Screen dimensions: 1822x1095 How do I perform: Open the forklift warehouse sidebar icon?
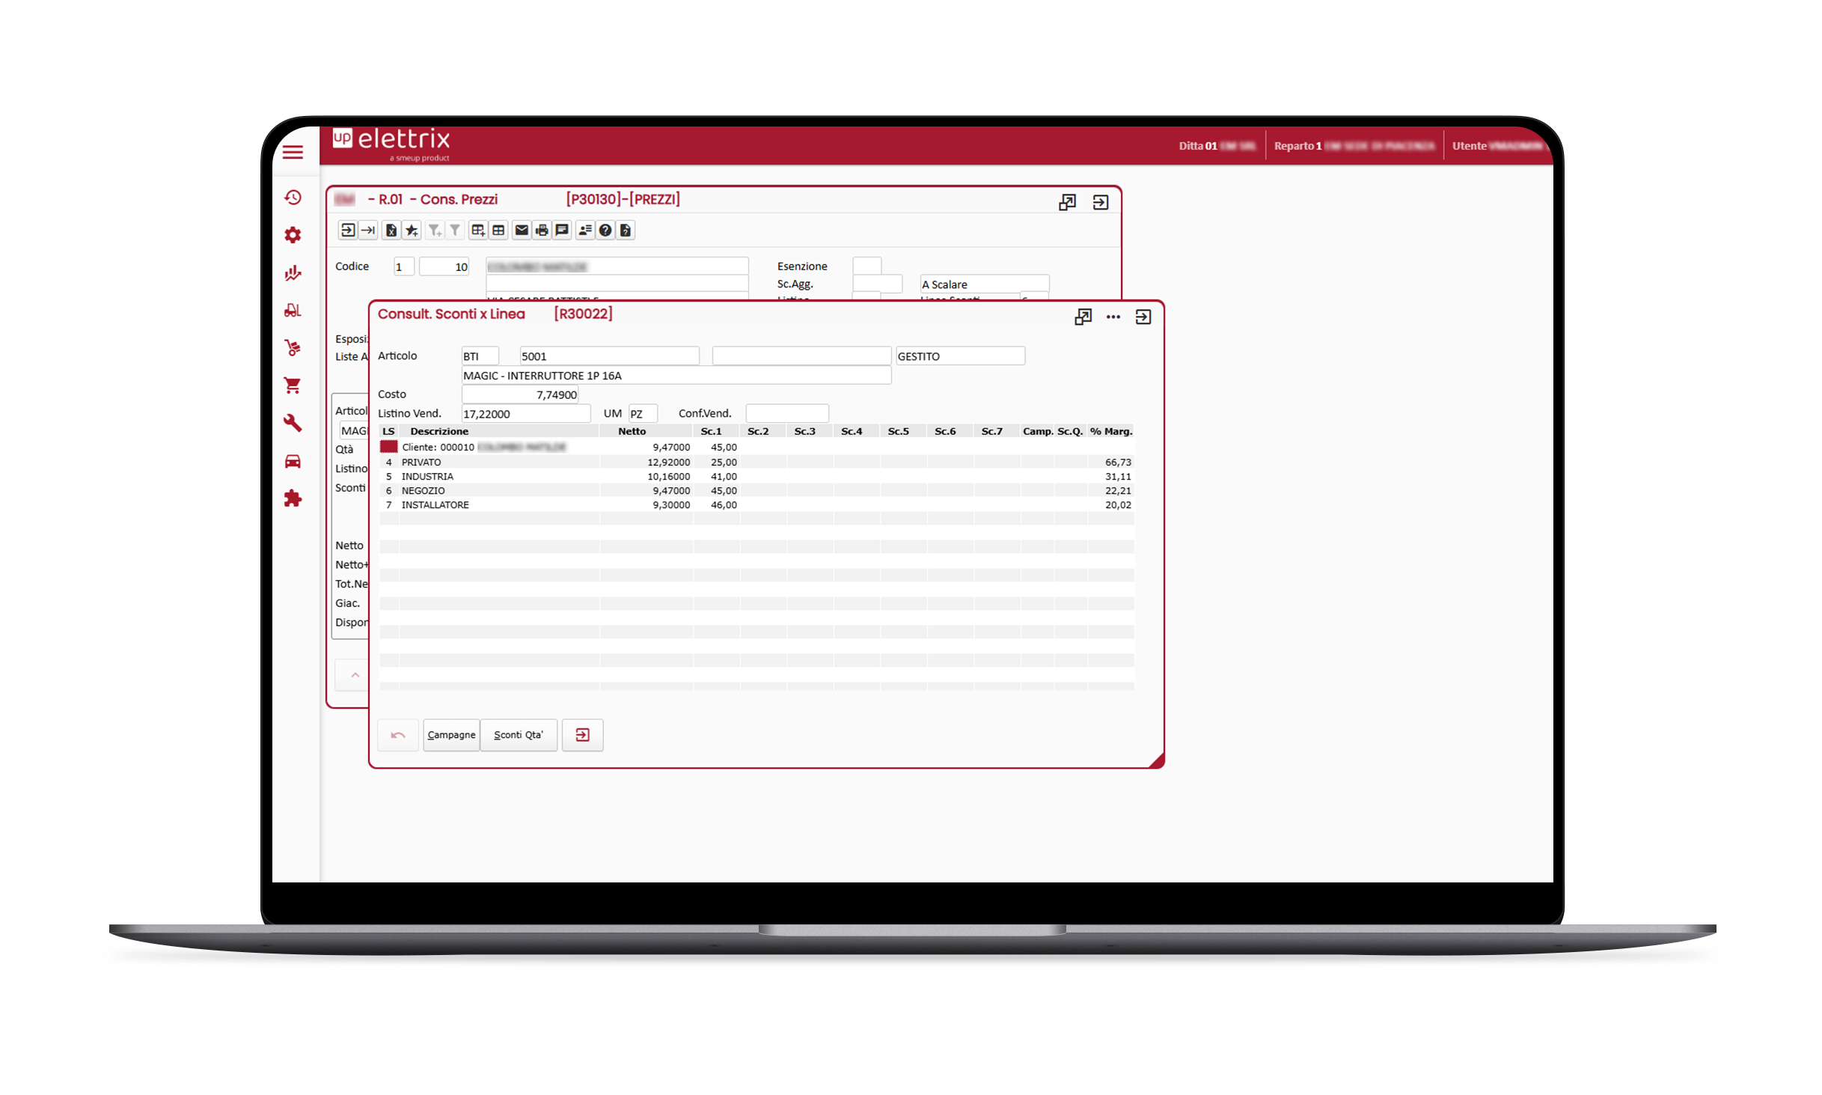(x=293, y=310)
